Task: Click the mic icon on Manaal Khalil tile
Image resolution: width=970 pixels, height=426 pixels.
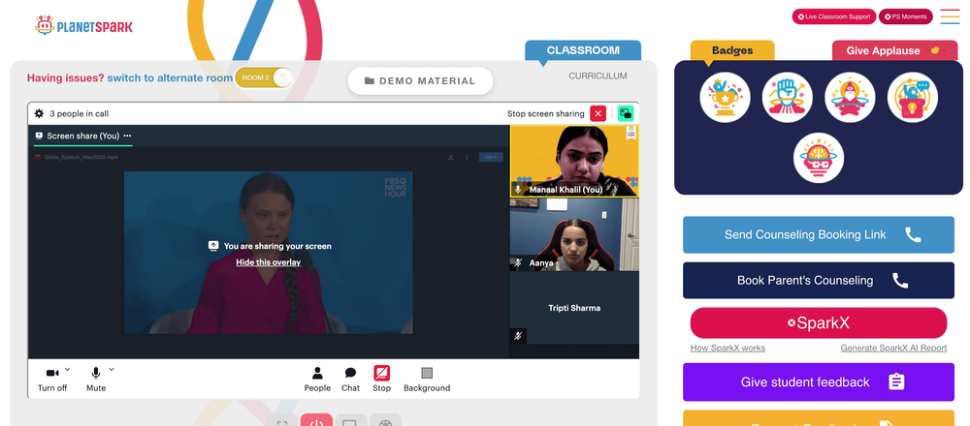Action: 518,190
